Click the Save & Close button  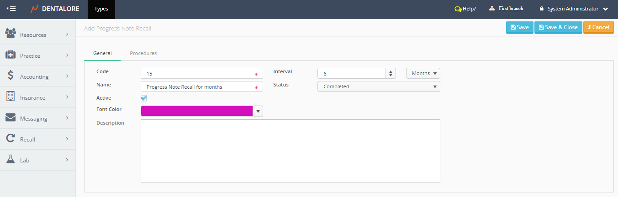(558, 27)
